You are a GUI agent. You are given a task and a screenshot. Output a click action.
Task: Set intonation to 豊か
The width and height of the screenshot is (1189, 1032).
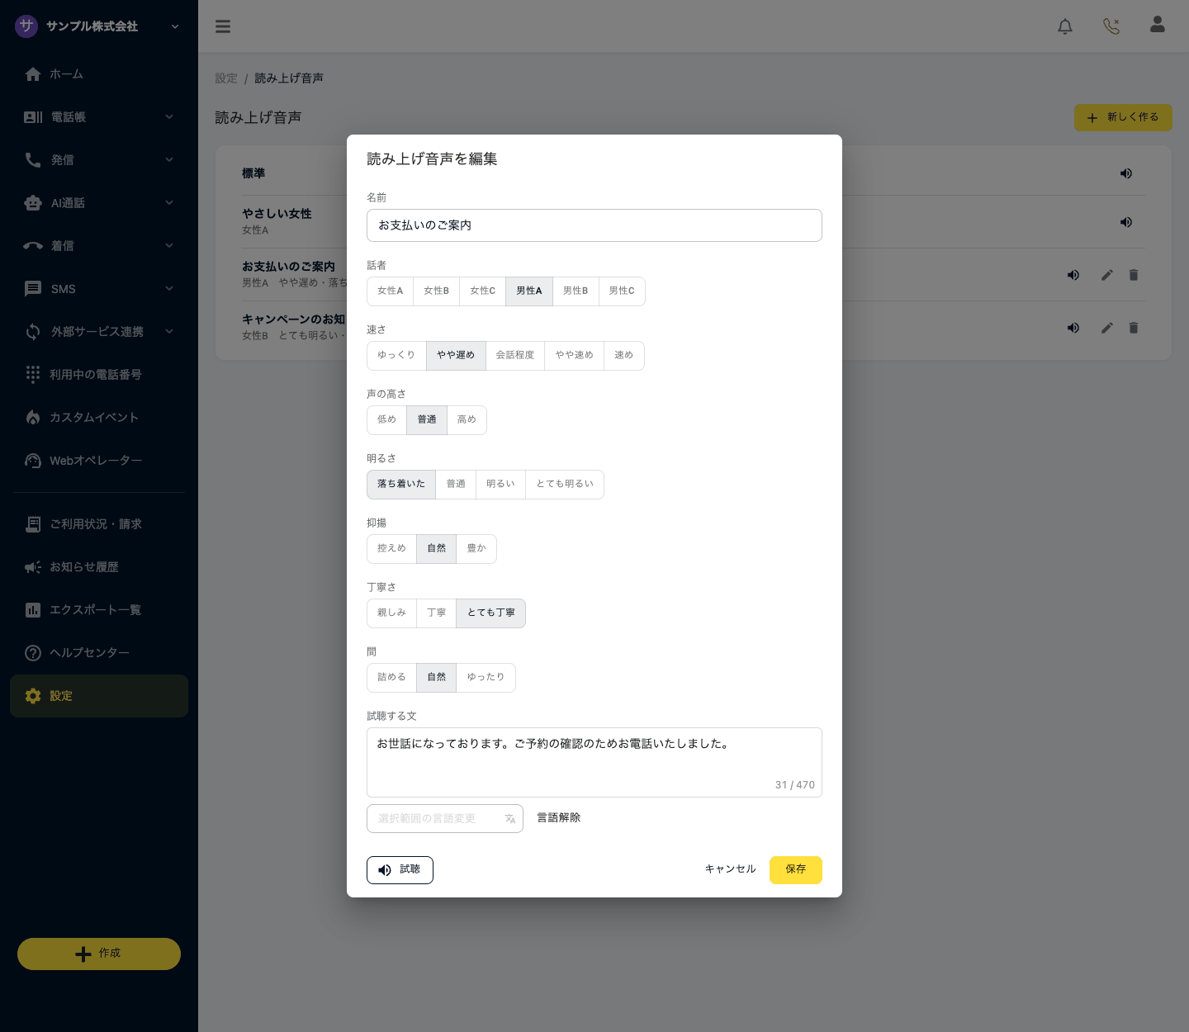(x=476, y=549)
